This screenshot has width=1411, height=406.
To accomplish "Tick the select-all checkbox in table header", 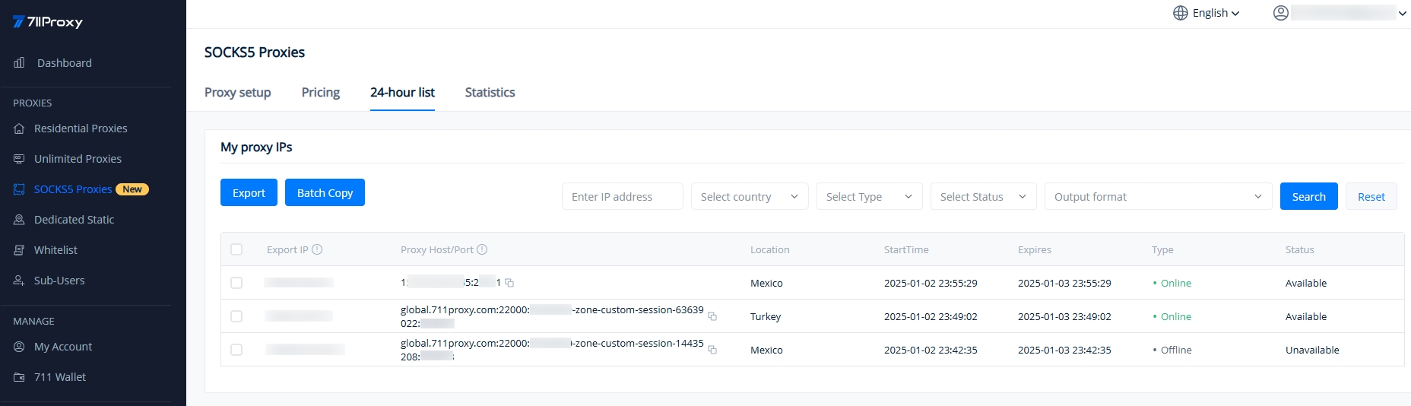I will [x=236, y=249].
